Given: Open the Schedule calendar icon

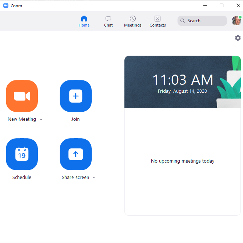Looking at the screenshot, I should tap(22, 154).
